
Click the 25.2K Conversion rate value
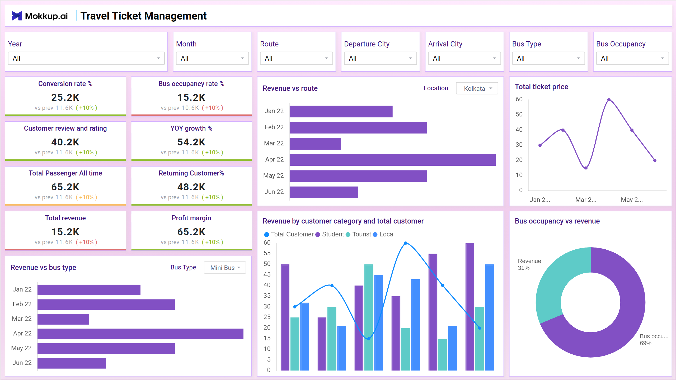65,97
